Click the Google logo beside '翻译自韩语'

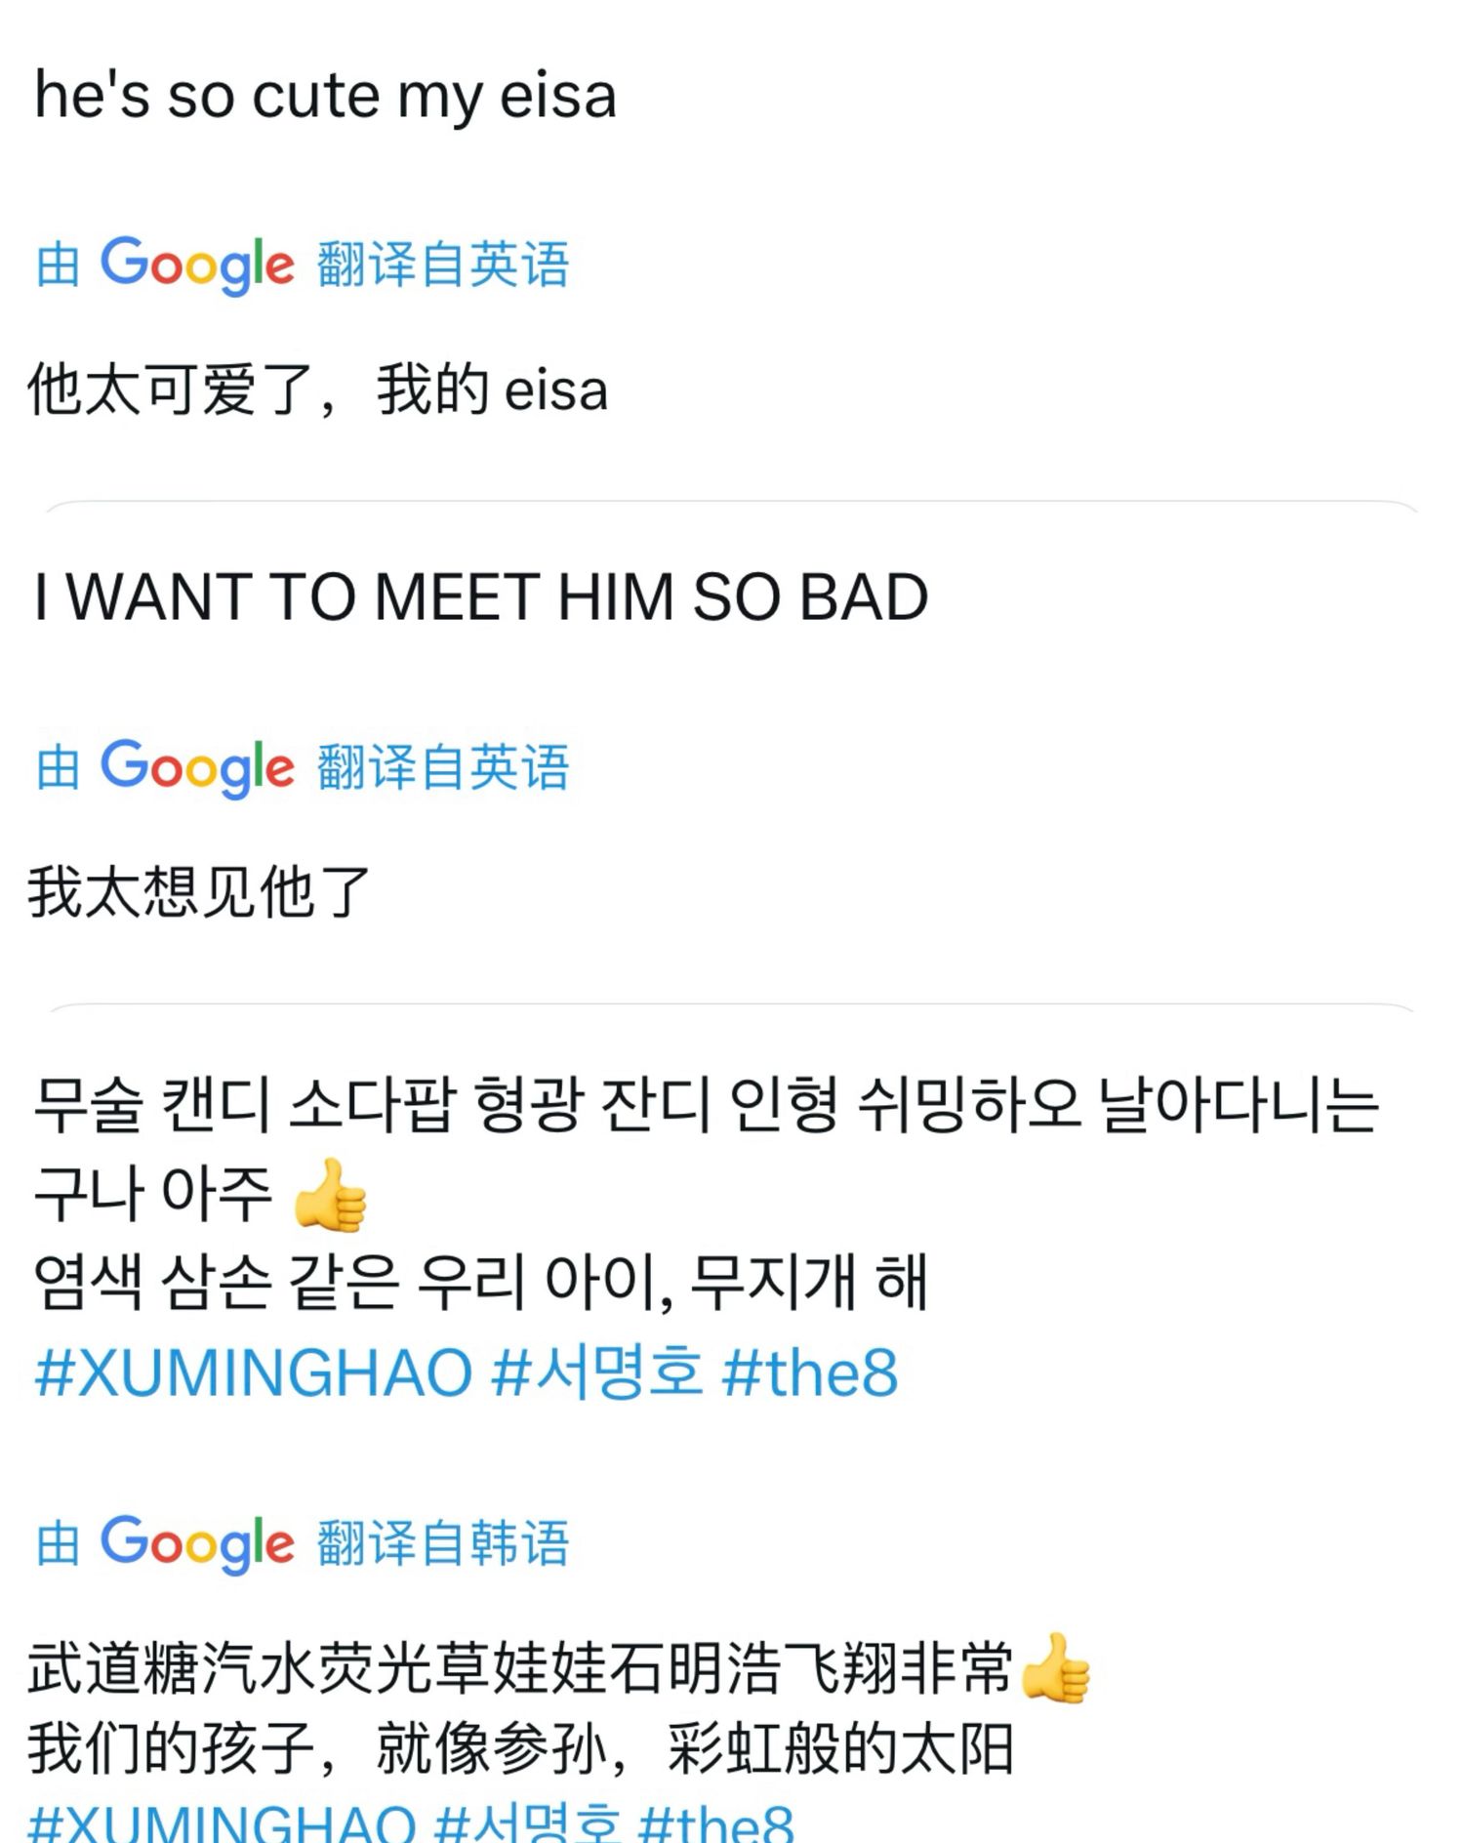[x=197, y=1543]
